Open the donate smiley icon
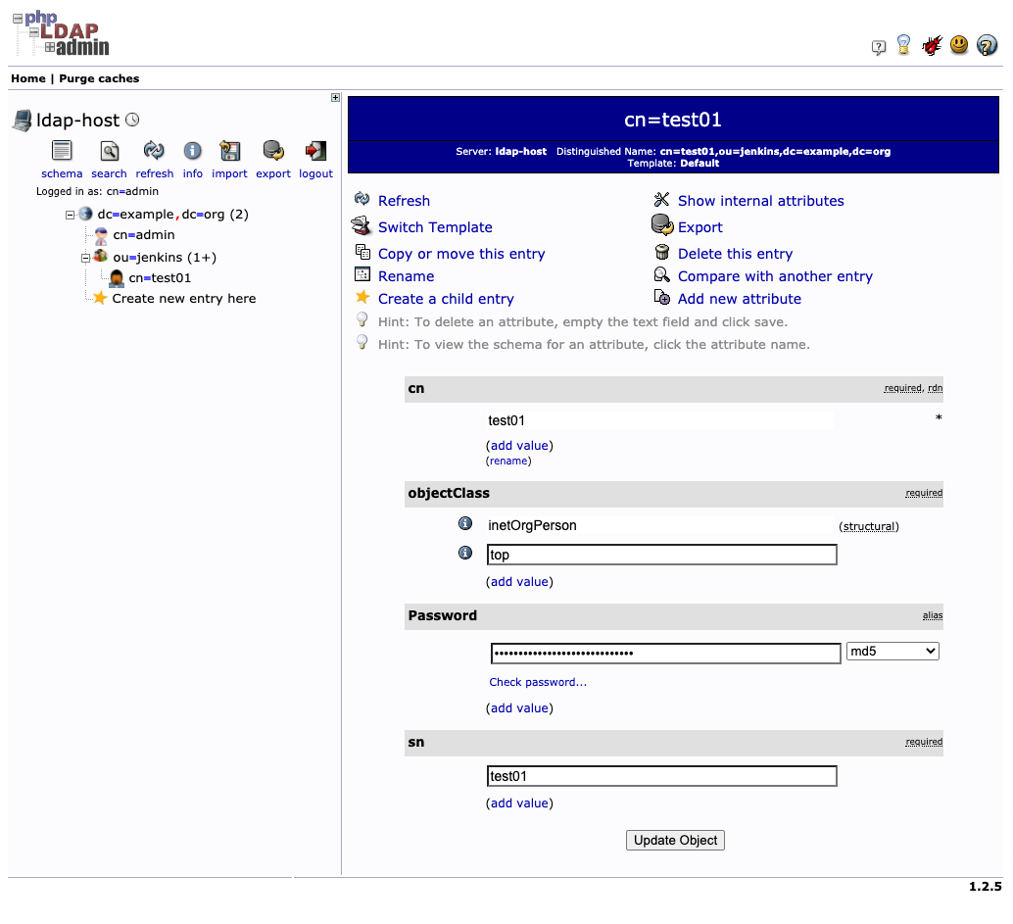The width and height of the screenshot is (1013, 924). click(x=958, y=45)
